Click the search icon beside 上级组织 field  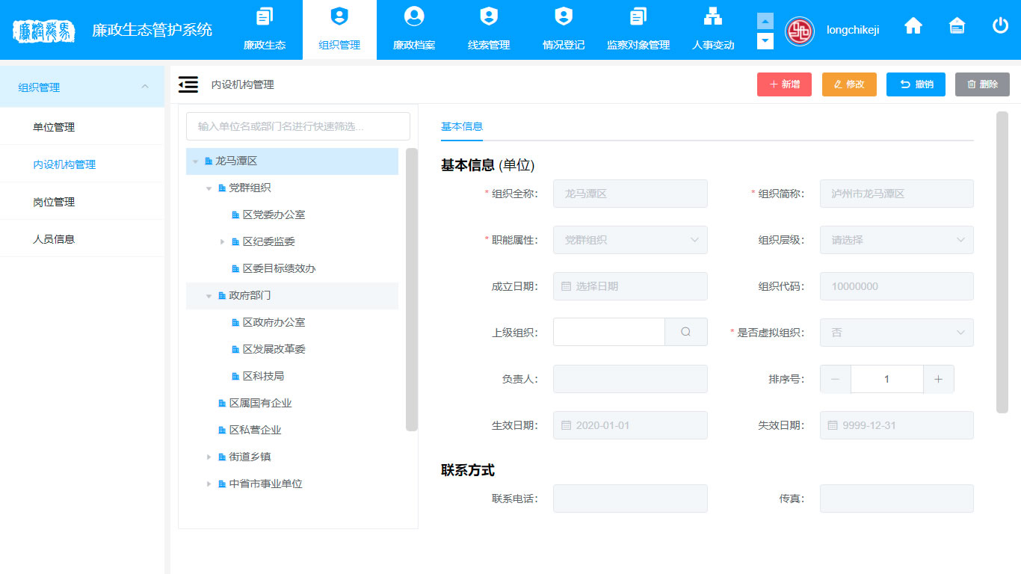click(685, 332)
